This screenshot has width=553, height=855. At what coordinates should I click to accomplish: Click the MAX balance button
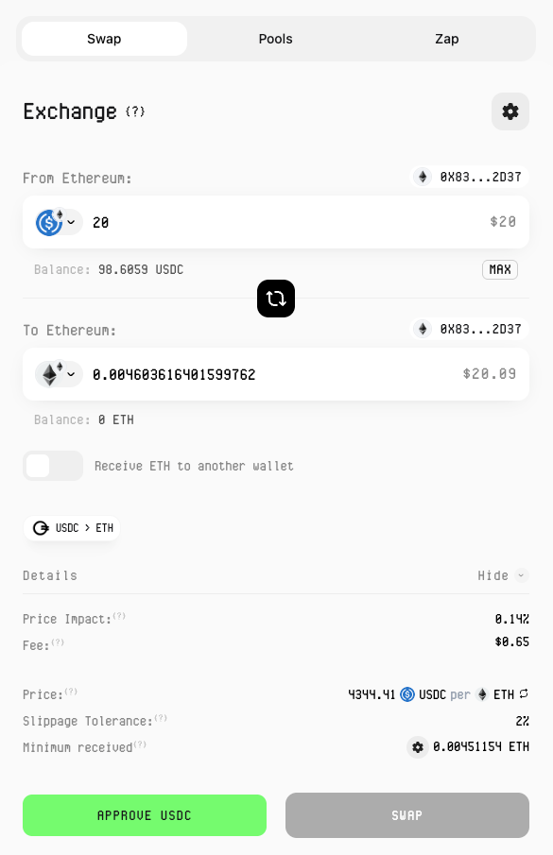point(499,269)
